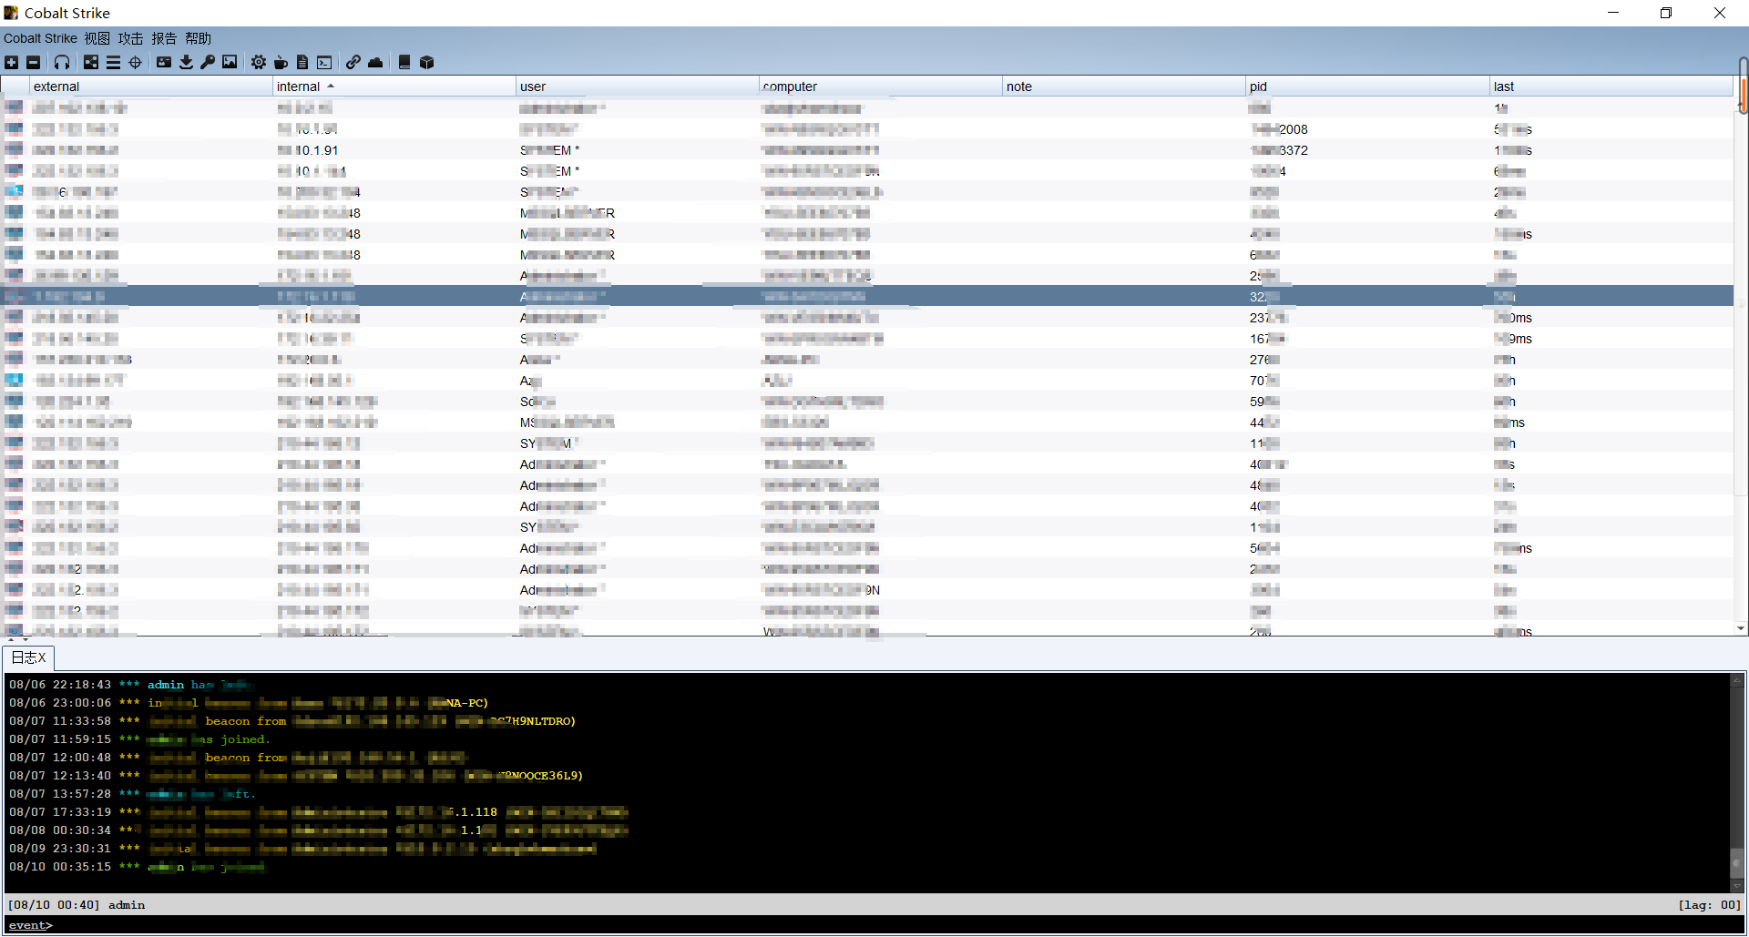Click the highlighted selected beacon row
The height and width of the screenshot is (937, 1749).
pos(867,297)
